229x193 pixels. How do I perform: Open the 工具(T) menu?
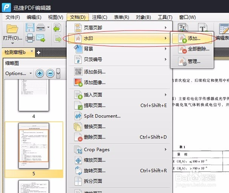(165, 17)
